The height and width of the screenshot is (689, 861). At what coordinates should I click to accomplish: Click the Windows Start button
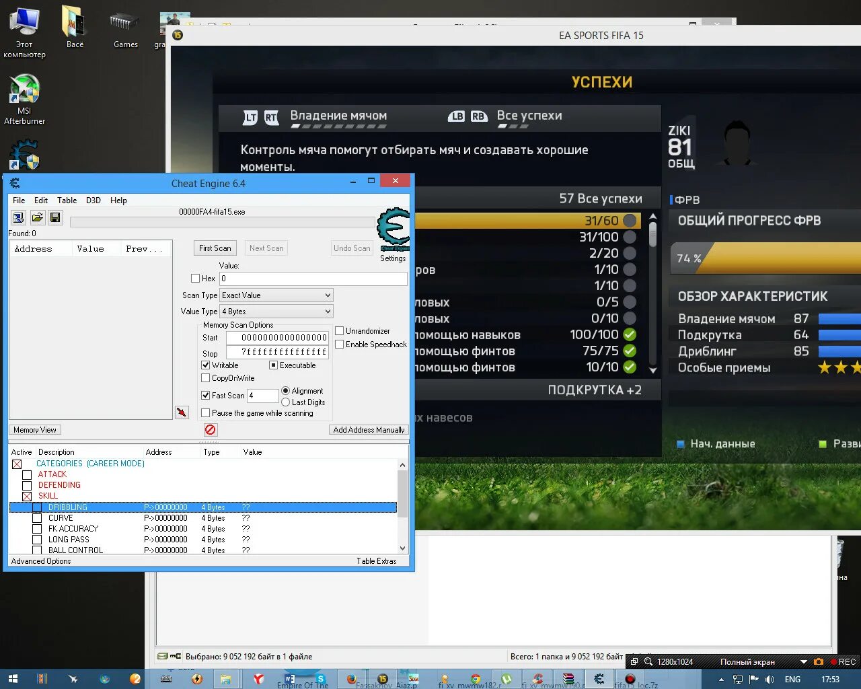click(12, 679)
